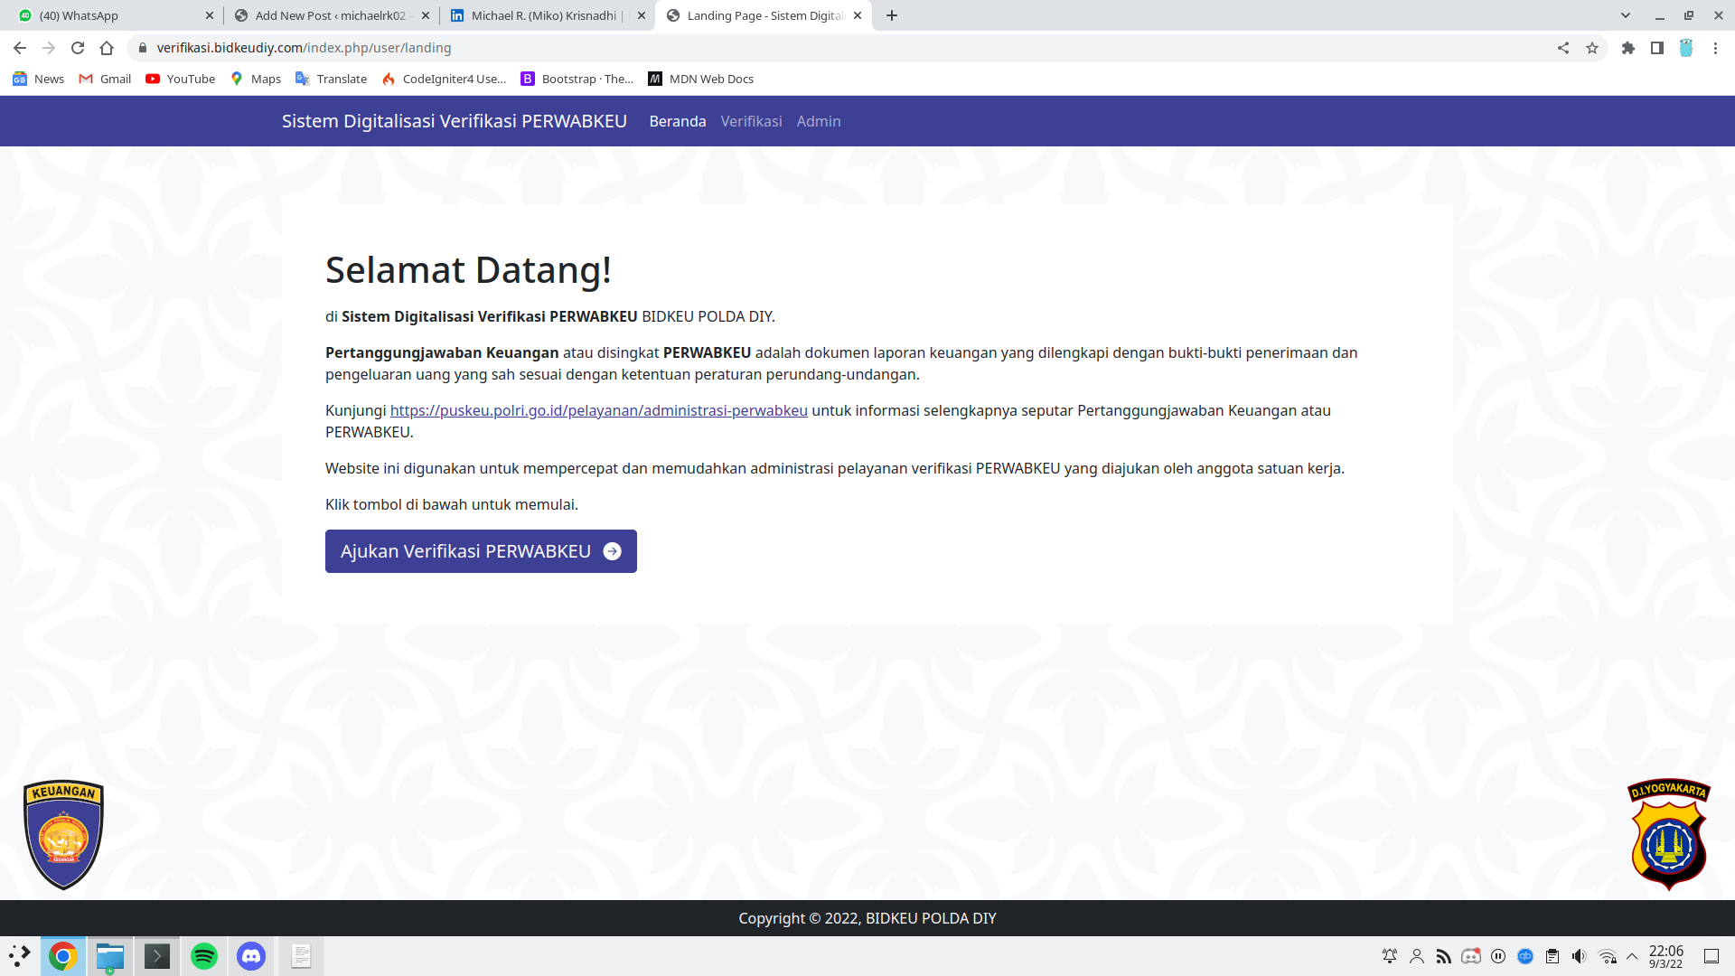Click the volume icon in system tray
The height and width of the screenshot is (976, 1735).
point(1579,956)
